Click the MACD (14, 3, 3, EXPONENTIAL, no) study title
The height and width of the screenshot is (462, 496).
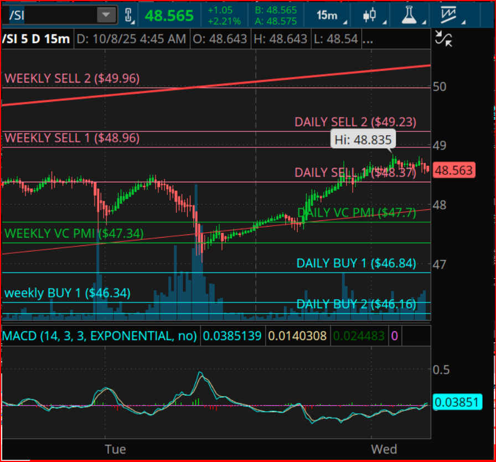pos(100,336)
